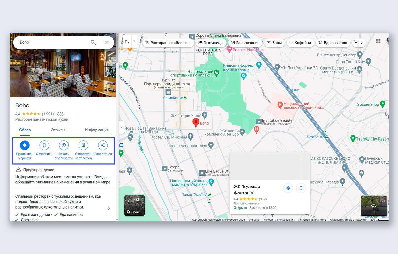This screenshot has width=398, height=254.
Task: Click the Ресторан паназиатской кухни category text
Action: [x=42, y=119]
